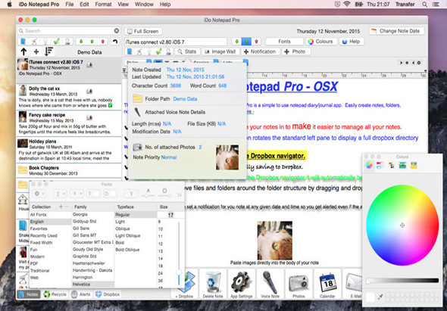Open the Spacing dropdown in format bar
This screenshot has height=311, width=447.
coord(205,62)
